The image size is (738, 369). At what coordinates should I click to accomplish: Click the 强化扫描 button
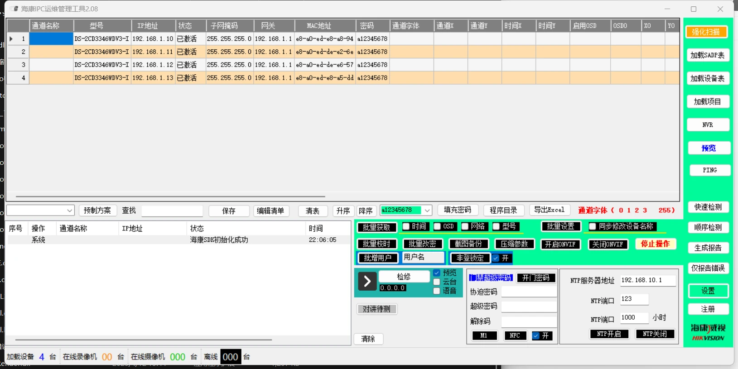click(x=706, y=32)
